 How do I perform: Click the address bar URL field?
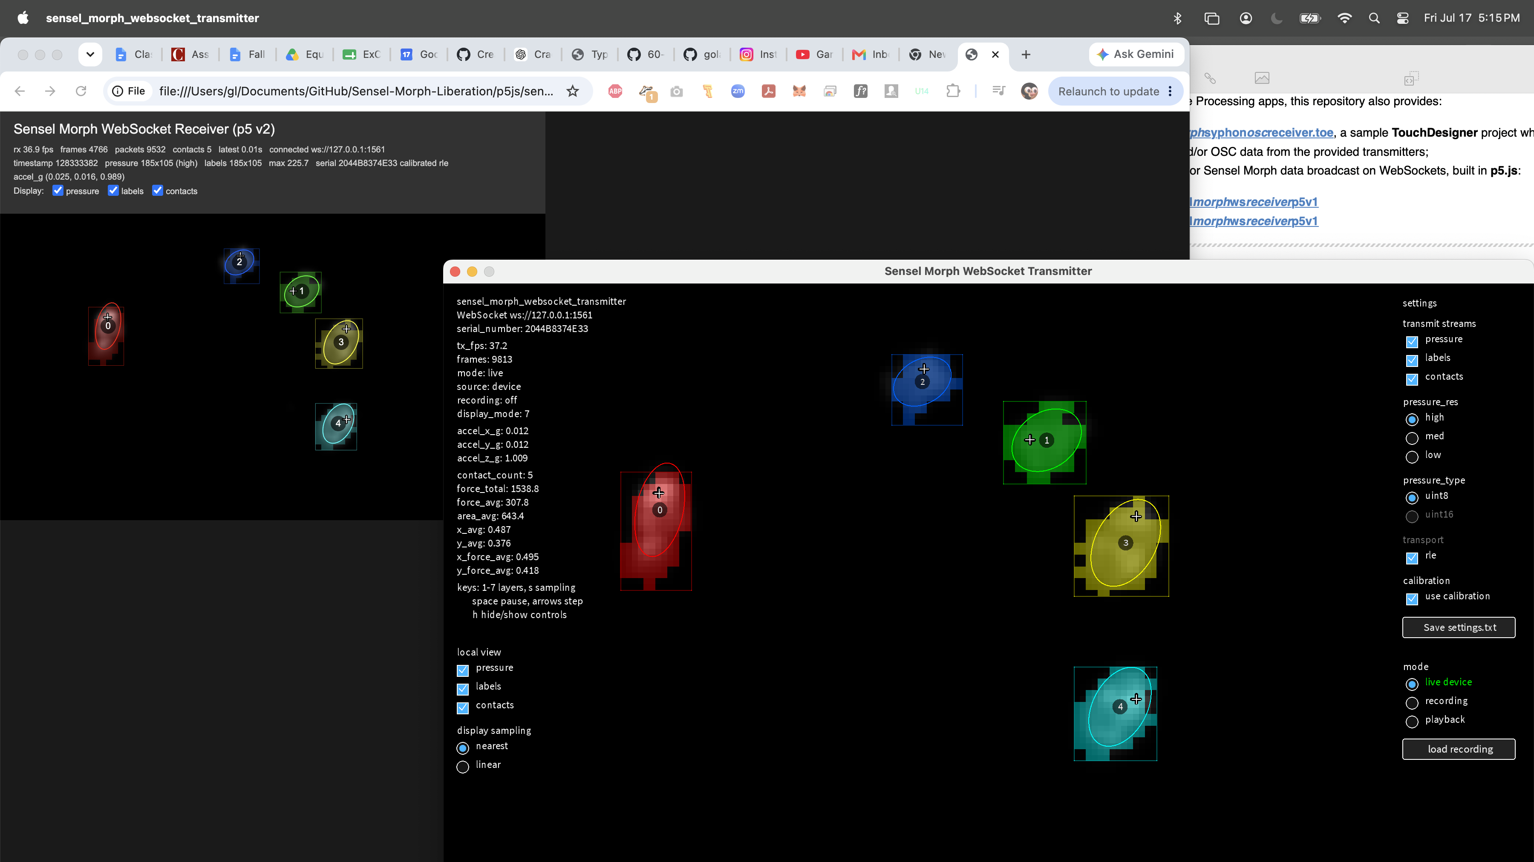356,91
